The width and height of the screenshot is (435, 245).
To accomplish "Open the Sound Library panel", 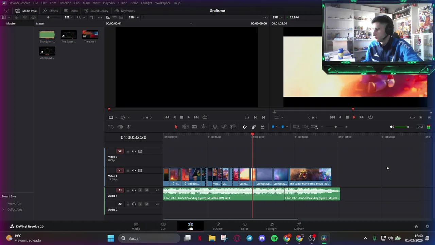I will click(96, 11).
